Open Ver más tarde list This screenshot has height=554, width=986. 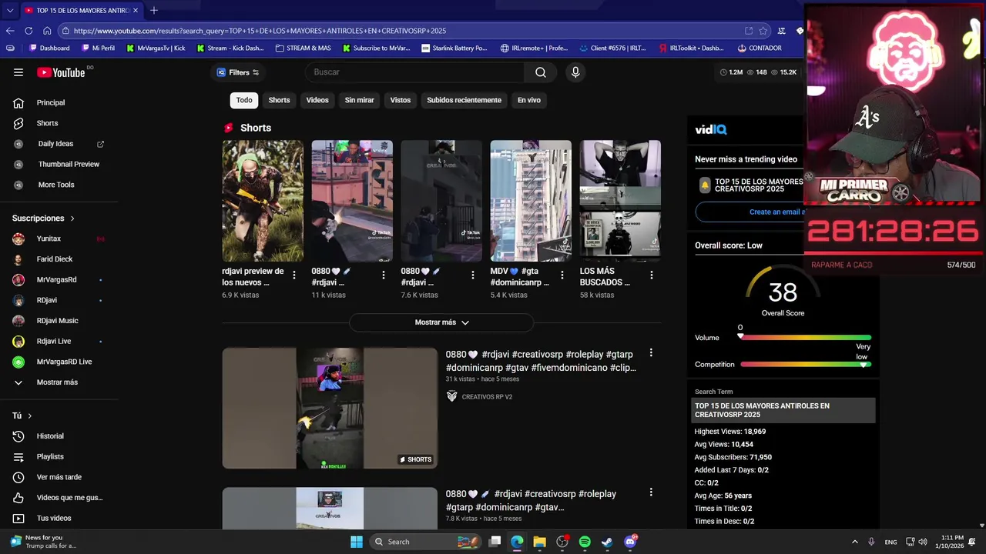click(x=59, y=477)
